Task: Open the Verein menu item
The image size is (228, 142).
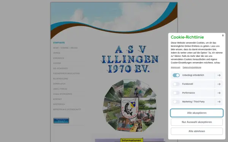Action: tap(57, 53)
